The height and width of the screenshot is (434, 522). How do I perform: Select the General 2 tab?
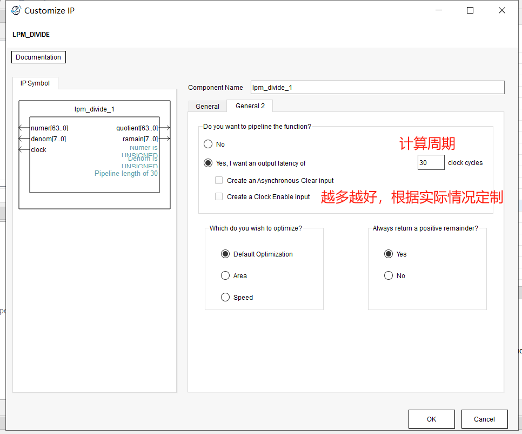[250, 106]
